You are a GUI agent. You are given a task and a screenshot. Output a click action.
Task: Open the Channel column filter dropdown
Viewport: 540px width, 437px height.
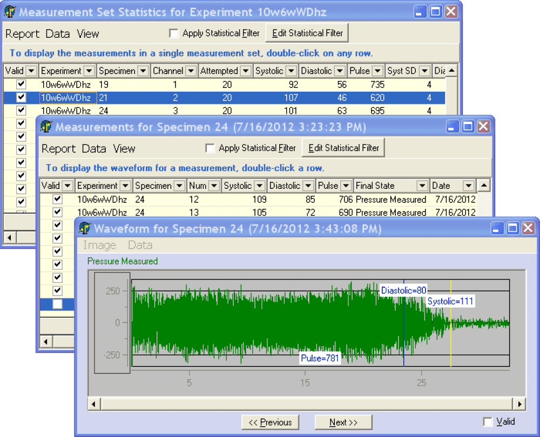(x=191, y=71)
